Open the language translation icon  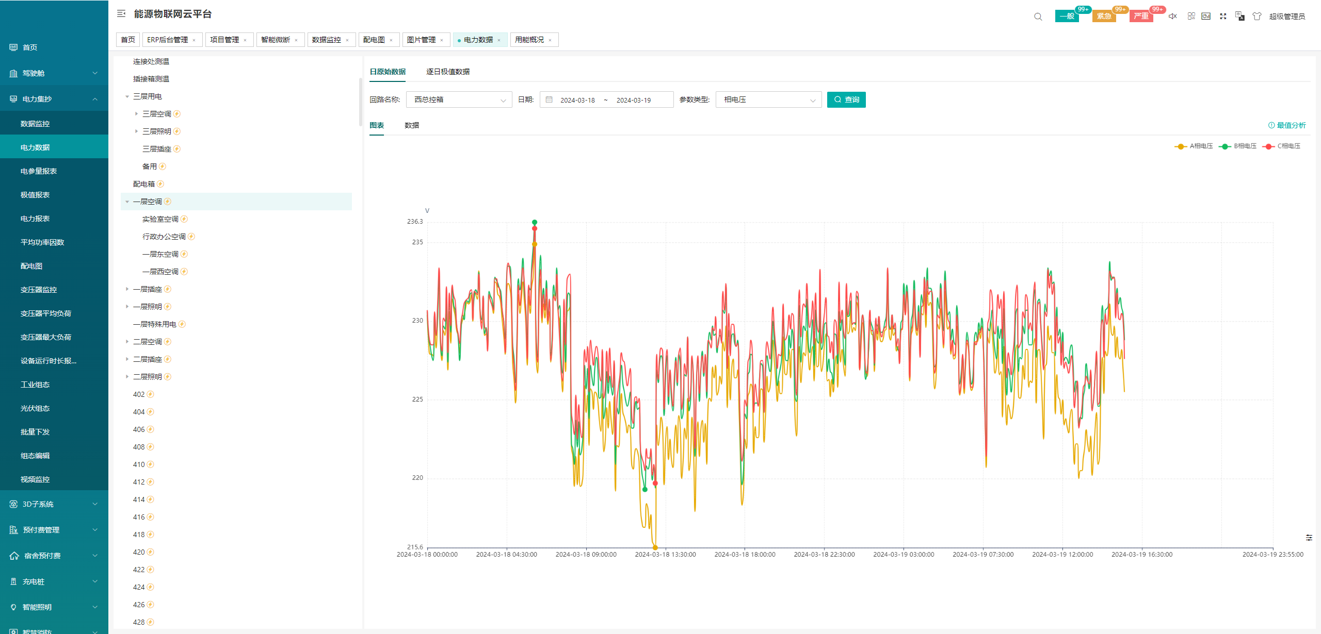[x=1240, y=16]
